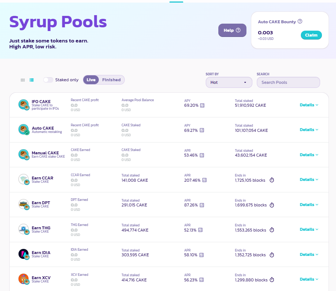The image size is (336, 291).
Task: Click the Syrup Pools page heading
Action: pos(58,22)
